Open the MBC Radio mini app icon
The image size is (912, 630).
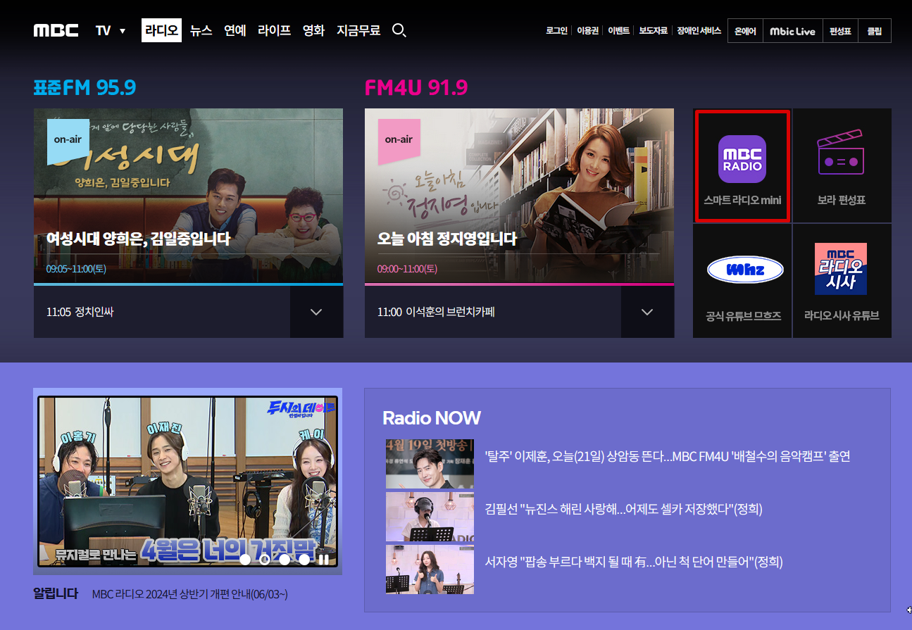click(x=742, y=159)
